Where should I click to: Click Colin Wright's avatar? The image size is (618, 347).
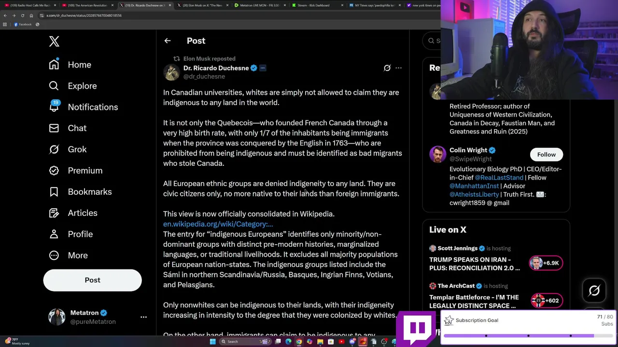(437, 154)
